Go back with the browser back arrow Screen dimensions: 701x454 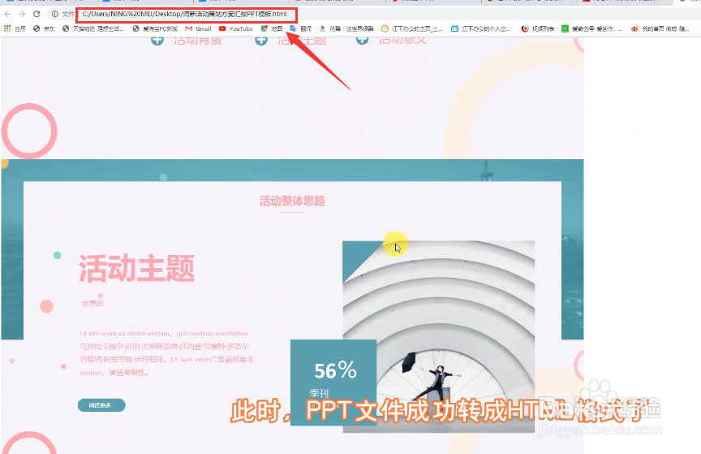coord(7,15)
